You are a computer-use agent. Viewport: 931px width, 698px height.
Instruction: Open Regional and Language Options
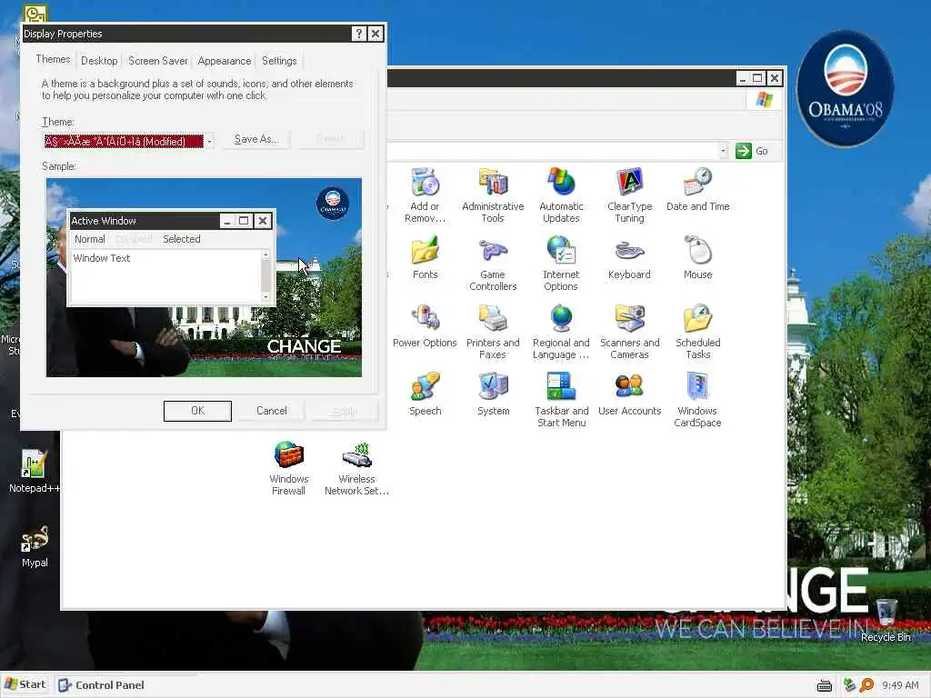[561, 332]
